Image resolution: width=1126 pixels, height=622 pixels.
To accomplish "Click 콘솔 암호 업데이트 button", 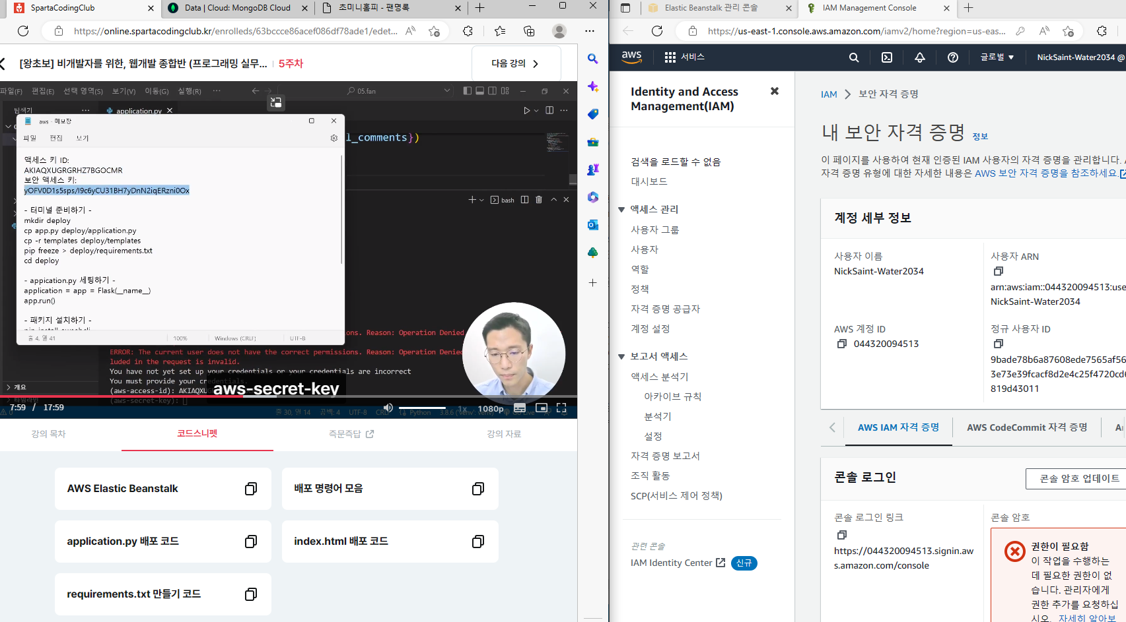I will click(x=1079, y=479).
